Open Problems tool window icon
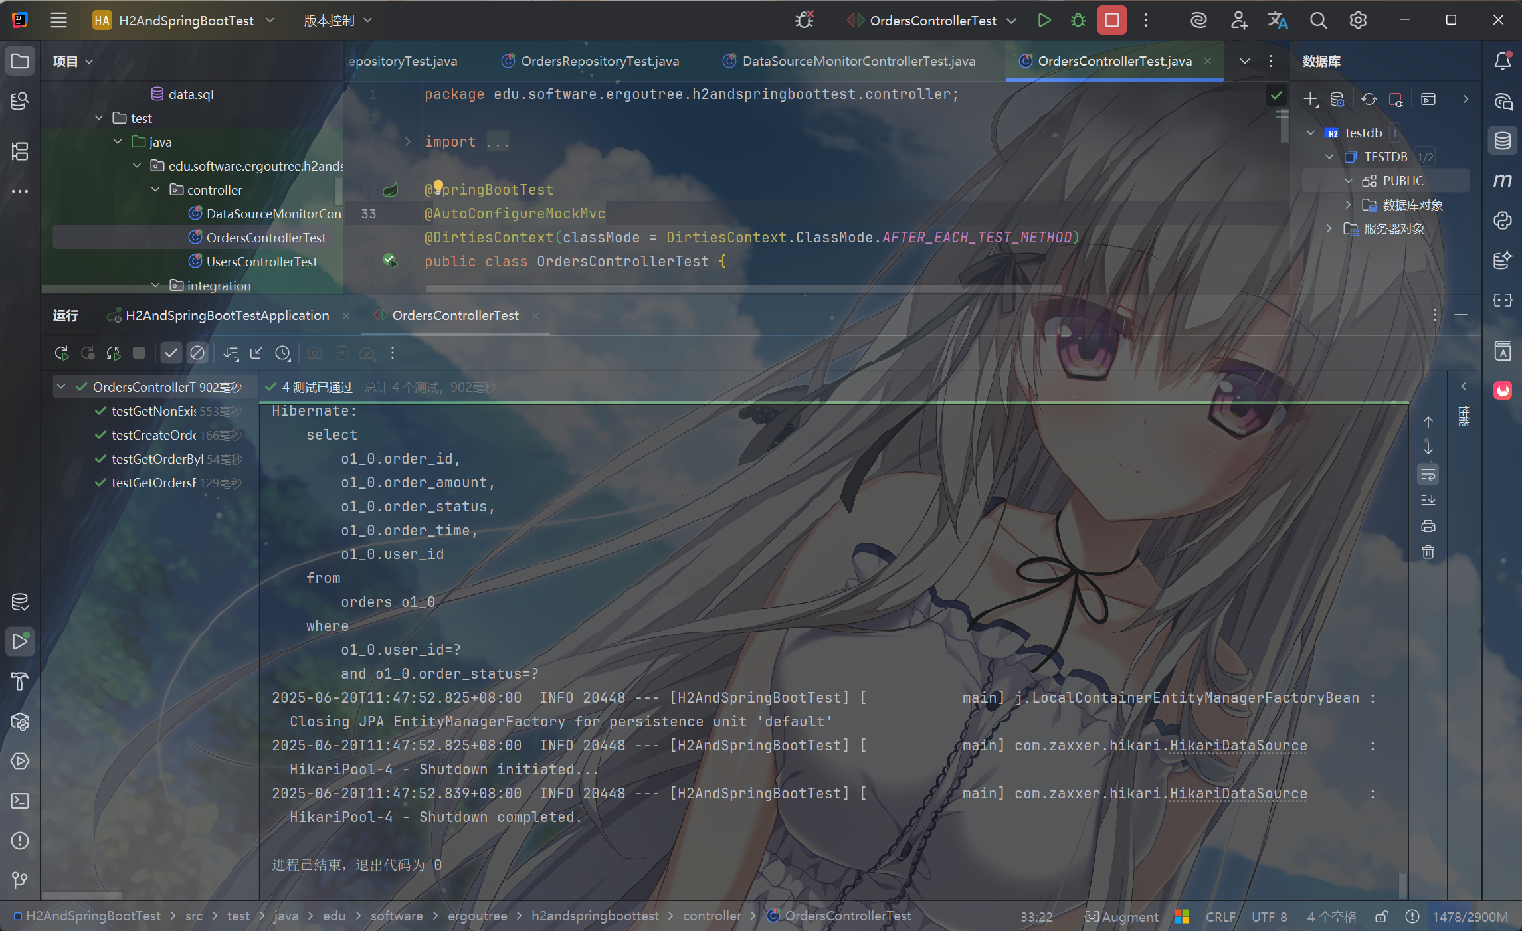 20,841
